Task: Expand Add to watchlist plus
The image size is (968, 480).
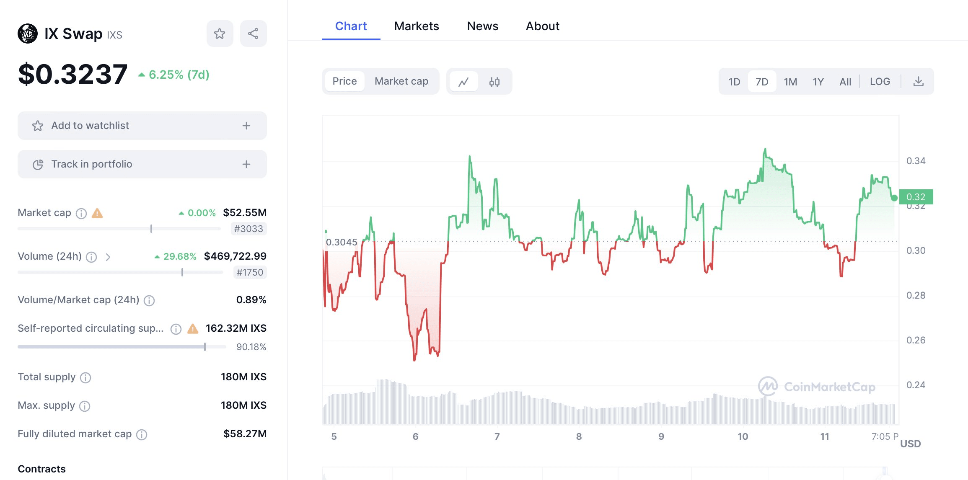Action: pyautogui.click(x=246, y=126)
